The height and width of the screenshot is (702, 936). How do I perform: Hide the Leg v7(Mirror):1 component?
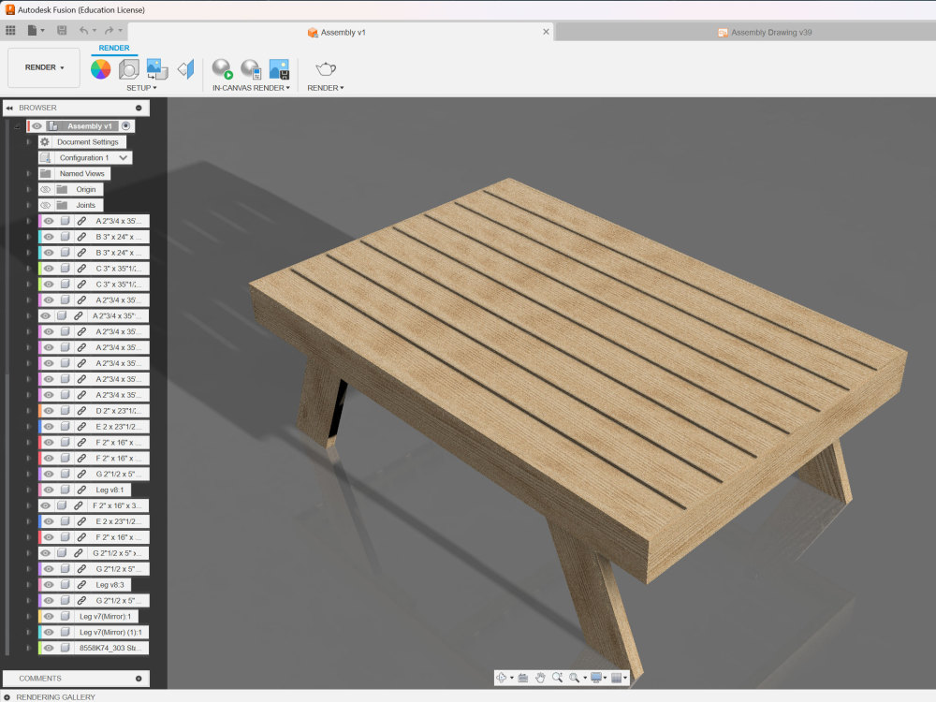pos(49,617)
